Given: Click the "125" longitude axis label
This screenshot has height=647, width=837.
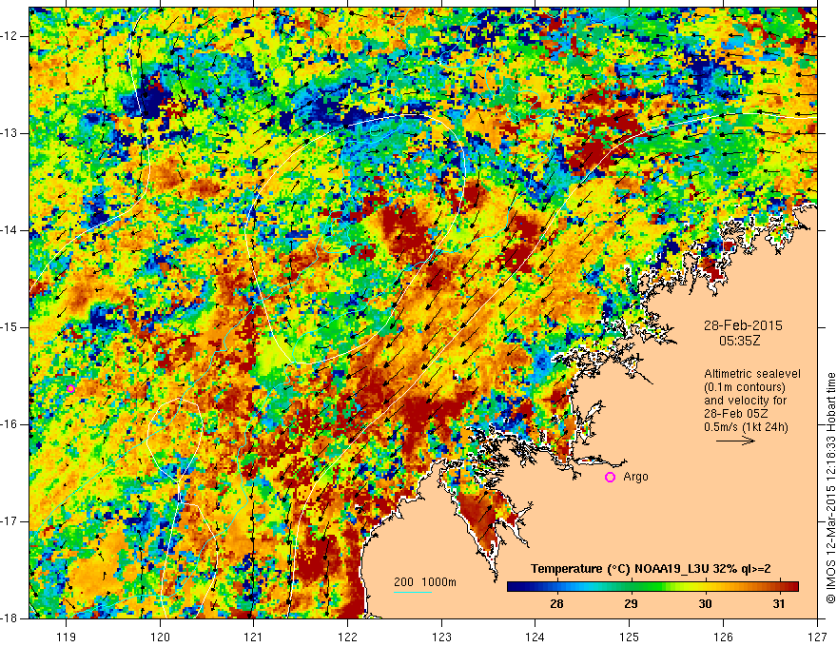Looking at the screenshot, I should click(x=630, y=637).
